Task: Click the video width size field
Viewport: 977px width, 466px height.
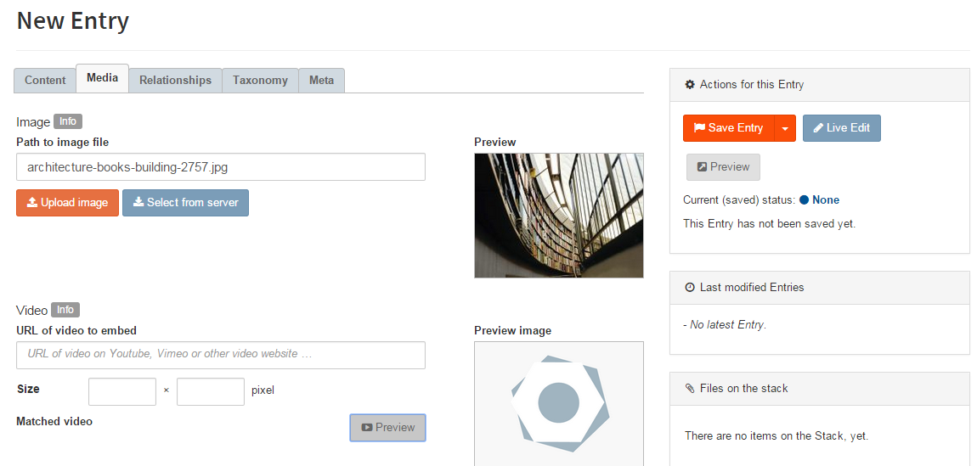Action: tap(122, 391)
